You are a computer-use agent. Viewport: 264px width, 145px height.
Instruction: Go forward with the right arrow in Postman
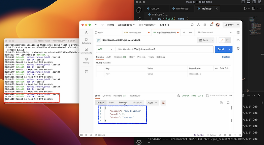tap(103, 25)
